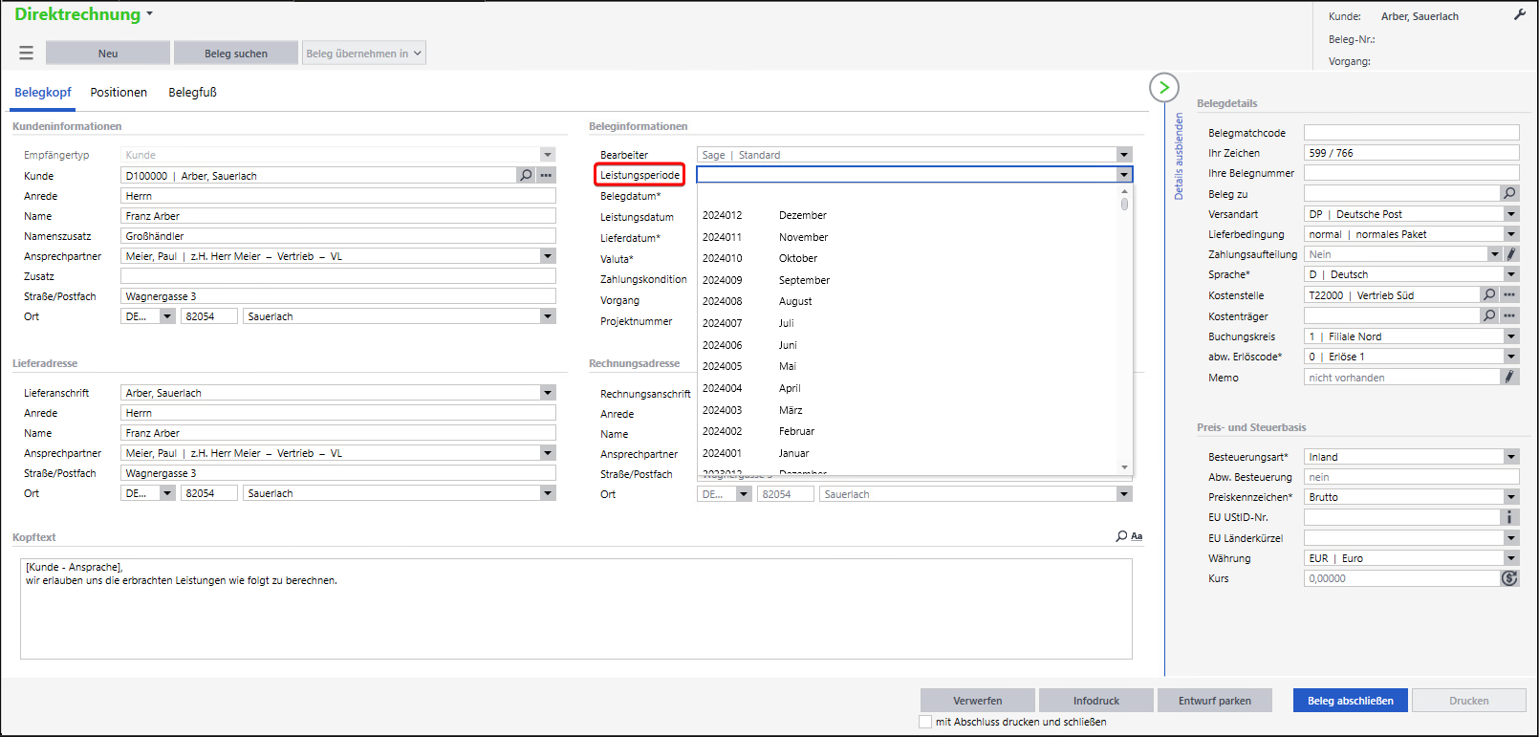Image resolution: width=1539 pixels, height=737 pixels.
Task: Switch to the Belegfuß tab
Action: 192,93
